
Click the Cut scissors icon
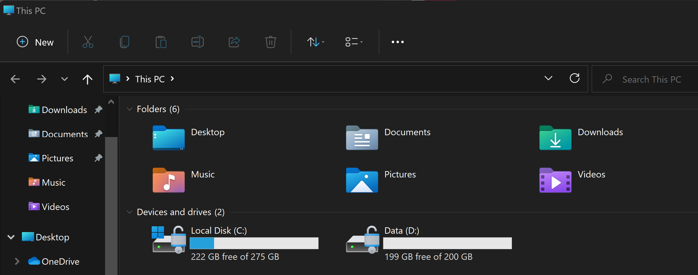coord(88,42)
